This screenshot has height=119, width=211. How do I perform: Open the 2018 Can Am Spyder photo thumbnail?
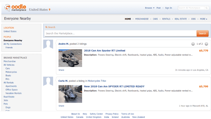[70, 58]
